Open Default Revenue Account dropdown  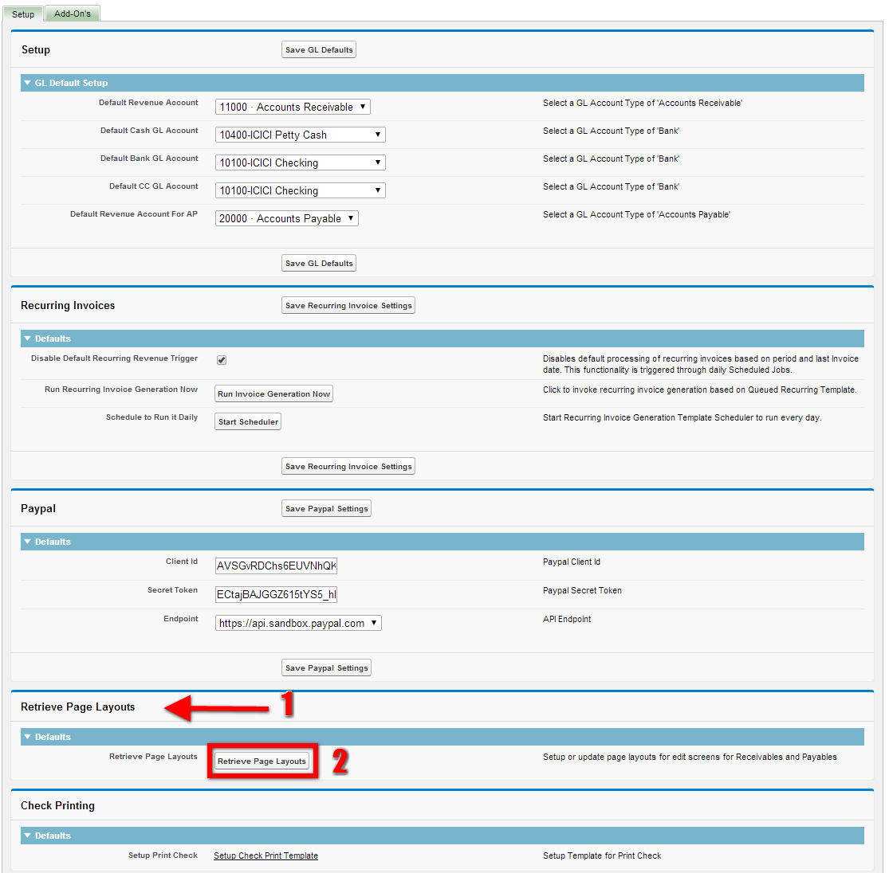coord(293,107)
